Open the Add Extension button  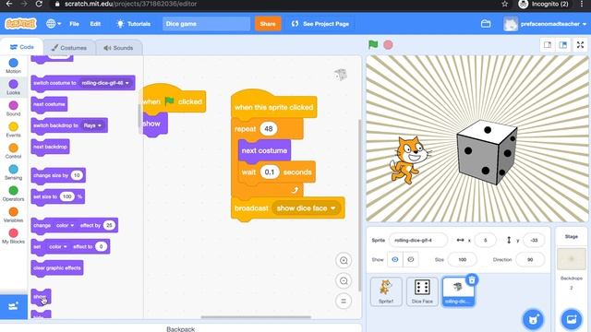pyautogui.click(x=14, y=306)
